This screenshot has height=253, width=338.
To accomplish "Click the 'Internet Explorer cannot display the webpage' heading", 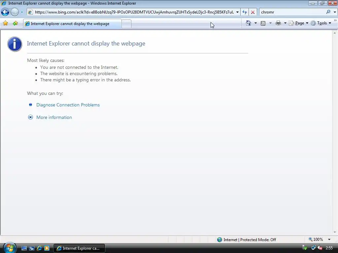I will point(86,43).
